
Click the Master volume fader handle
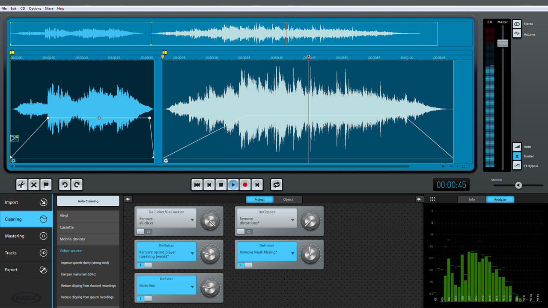pos(503,43)
